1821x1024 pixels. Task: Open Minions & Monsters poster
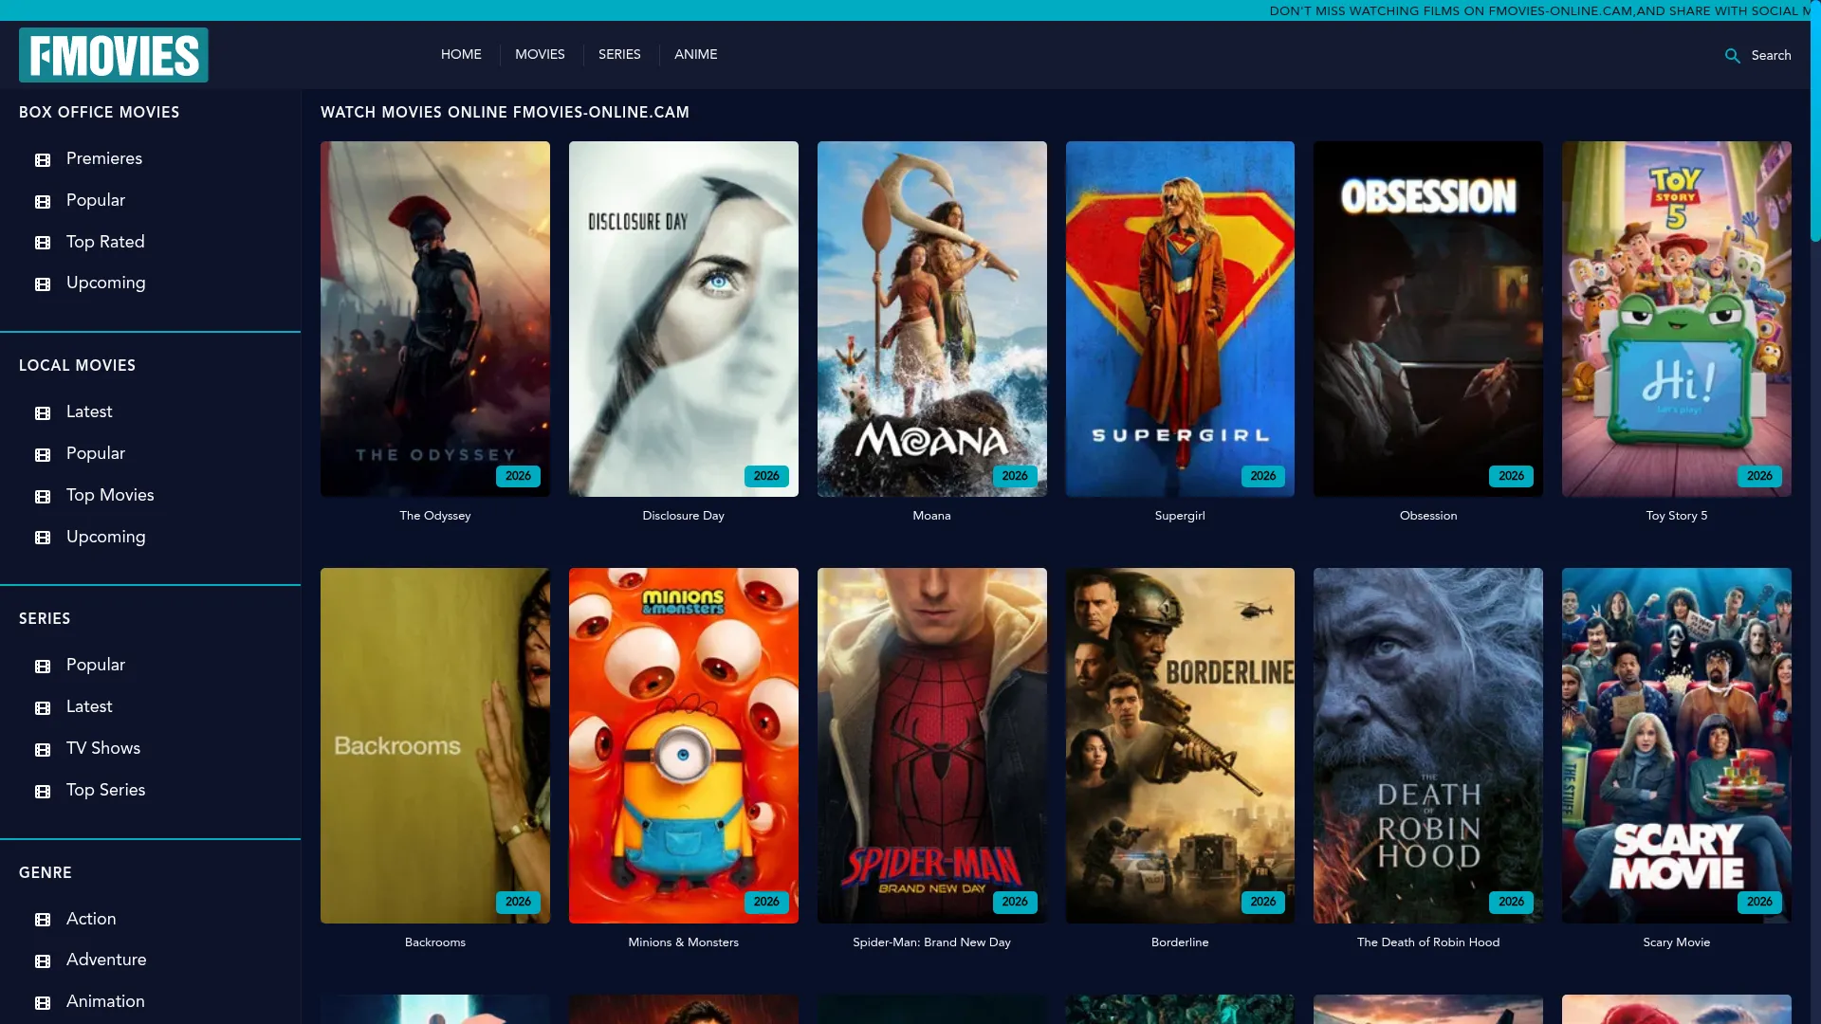(x=684, y=745)
